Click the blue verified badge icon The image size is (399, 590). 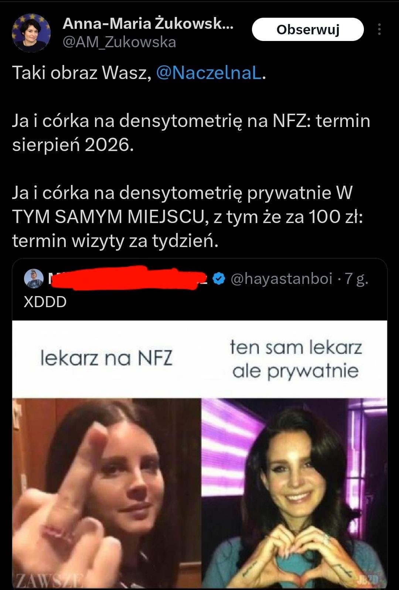219,279
